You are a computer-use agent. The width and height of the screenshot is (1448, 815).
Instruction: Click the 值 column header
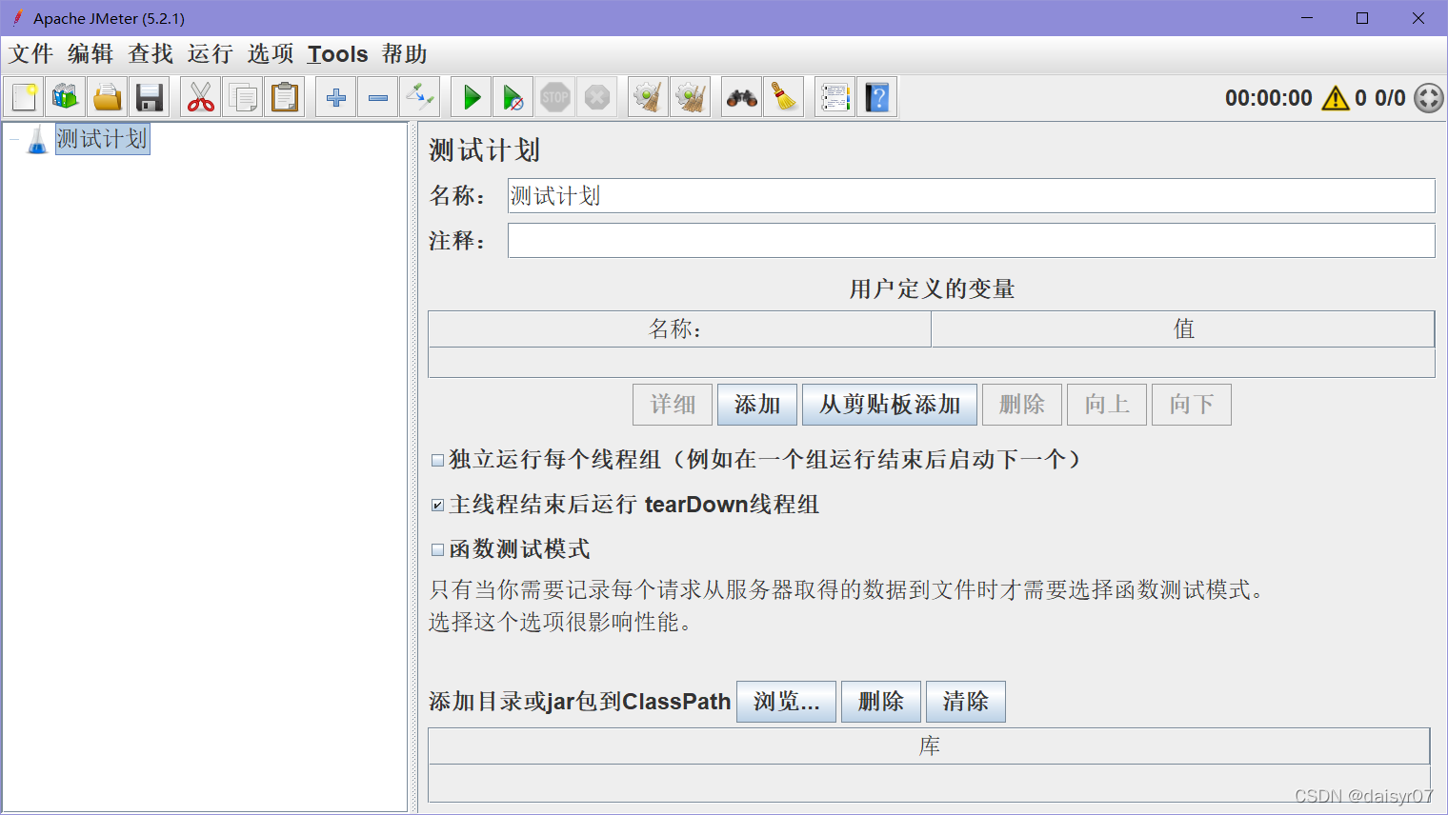pyautogui.click(x=1183, y=329)
